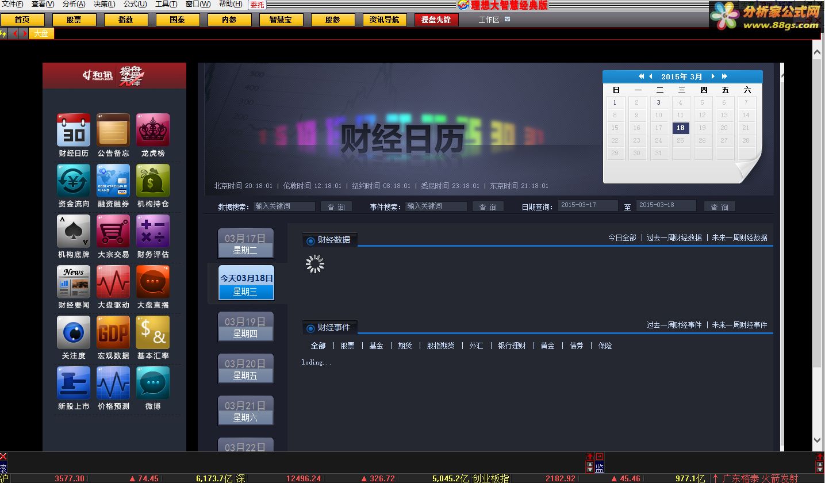Click the 首页 toolbar button

click(22, 20)
